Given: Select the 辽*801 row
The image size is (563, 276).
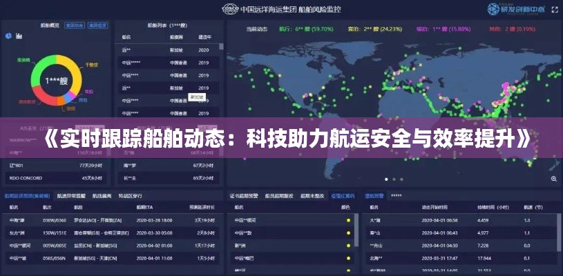Looking at the screenshot, I should [56, 166].
